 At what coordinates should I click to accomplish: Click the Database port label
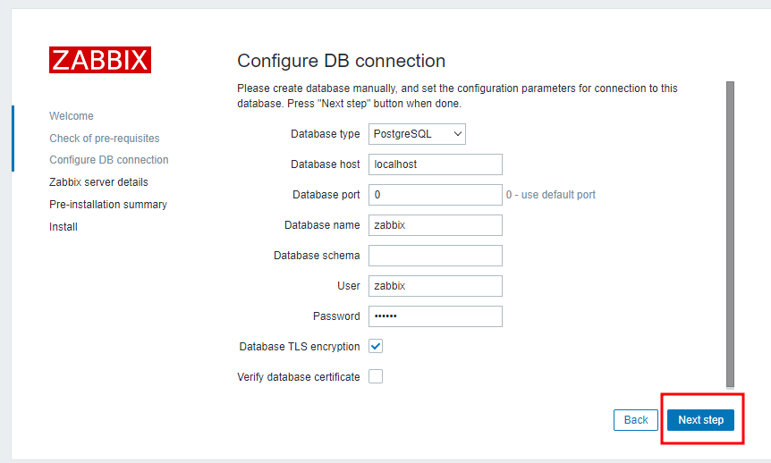click(x=326, y=195)
